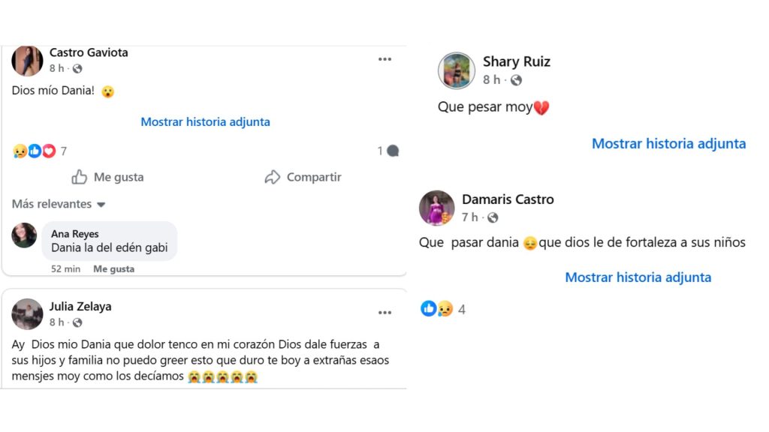Viewport: 769px width, 432px height.
Task: Open Shary Ruiz's profile picture
Action: [456, 70]
